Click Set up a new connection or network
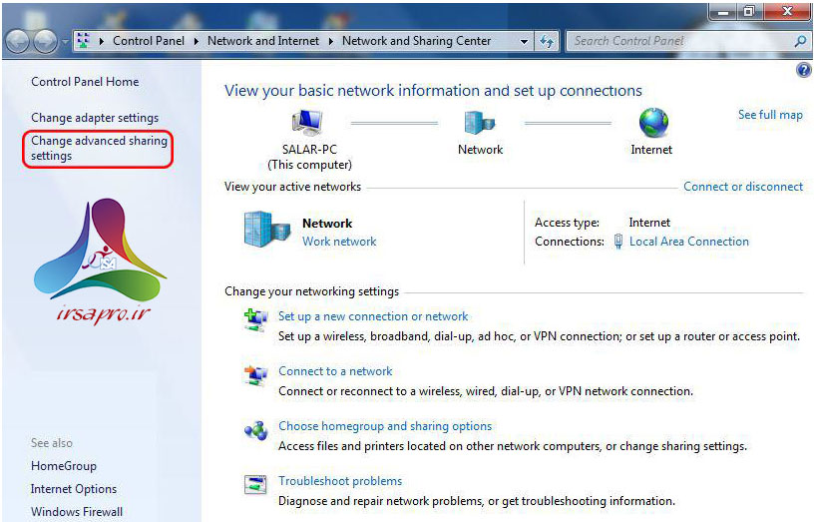Viewport: 816px width, 522px height. (373, 316)
